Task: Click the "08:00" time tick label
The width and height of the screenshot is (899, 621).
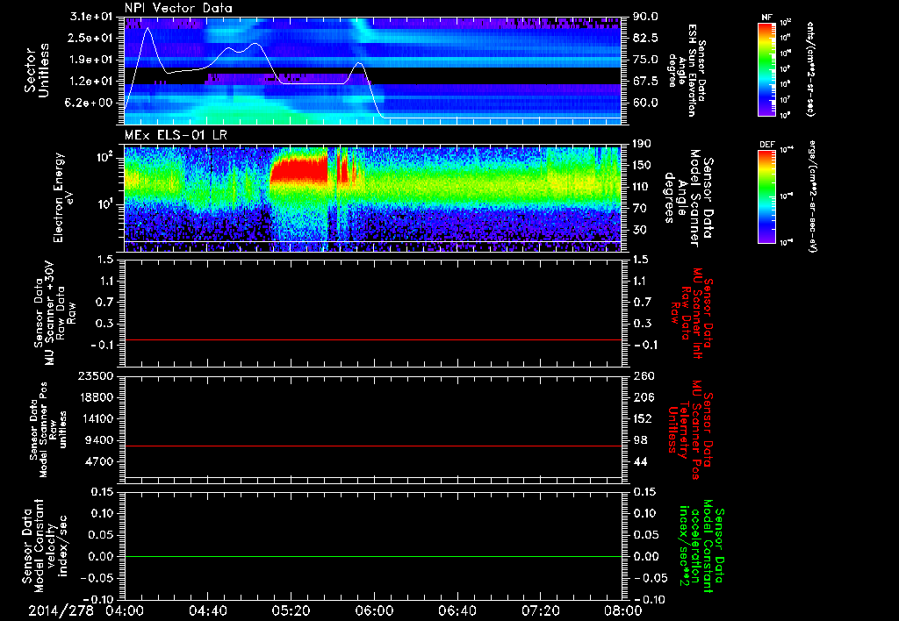Action: (x=622, y=610)
